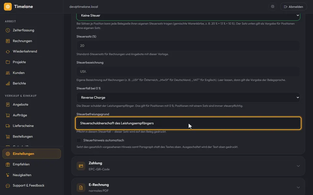Focus the Steuerbefreiungsgrund text field
The width and height of the screenshot is (313, 195).
188,123
